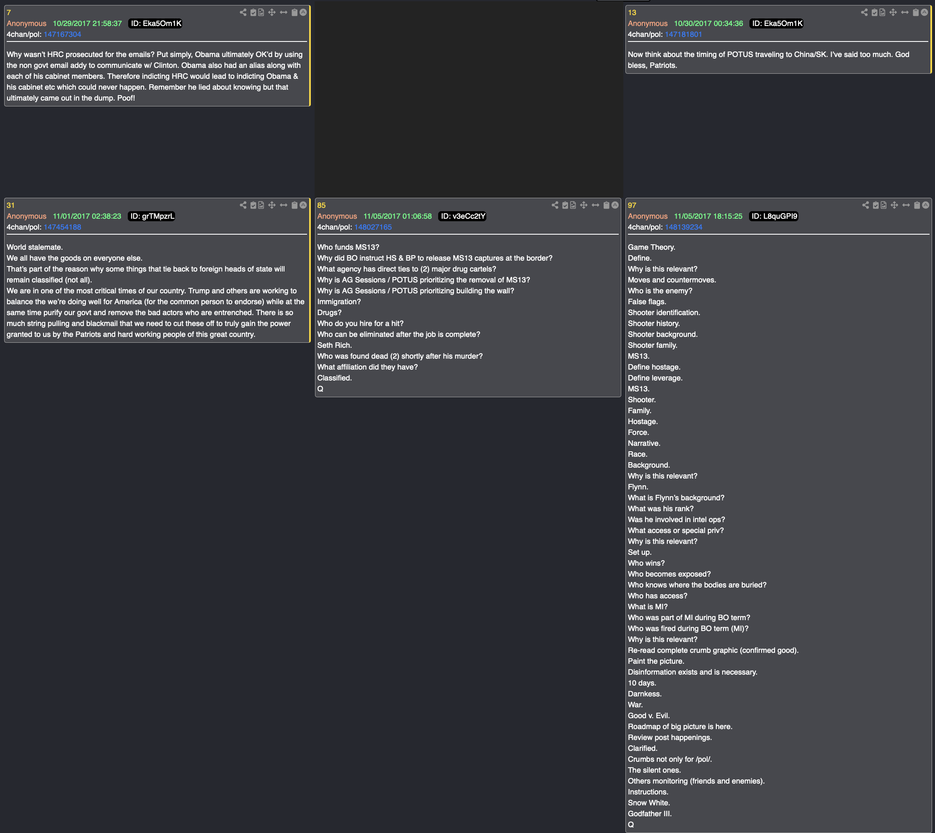This screenshot has width=935, height=833.
Task: Click circled up-arrow icon on post 13
Action: (x=925, y=12)
